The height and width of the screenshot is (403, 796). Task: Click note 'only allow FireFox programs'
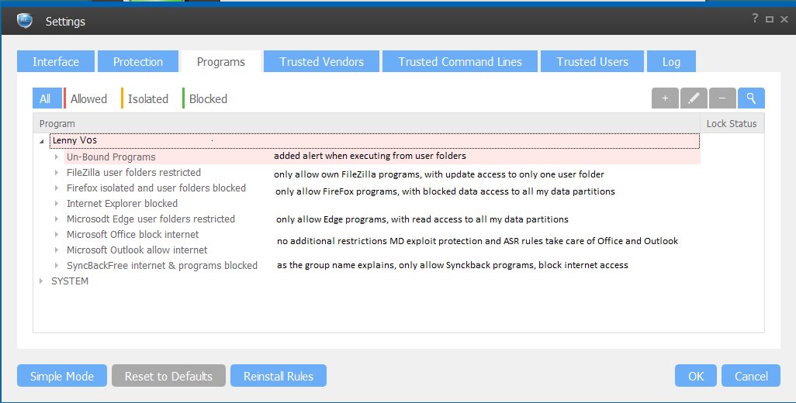click(x=445, y=191)
